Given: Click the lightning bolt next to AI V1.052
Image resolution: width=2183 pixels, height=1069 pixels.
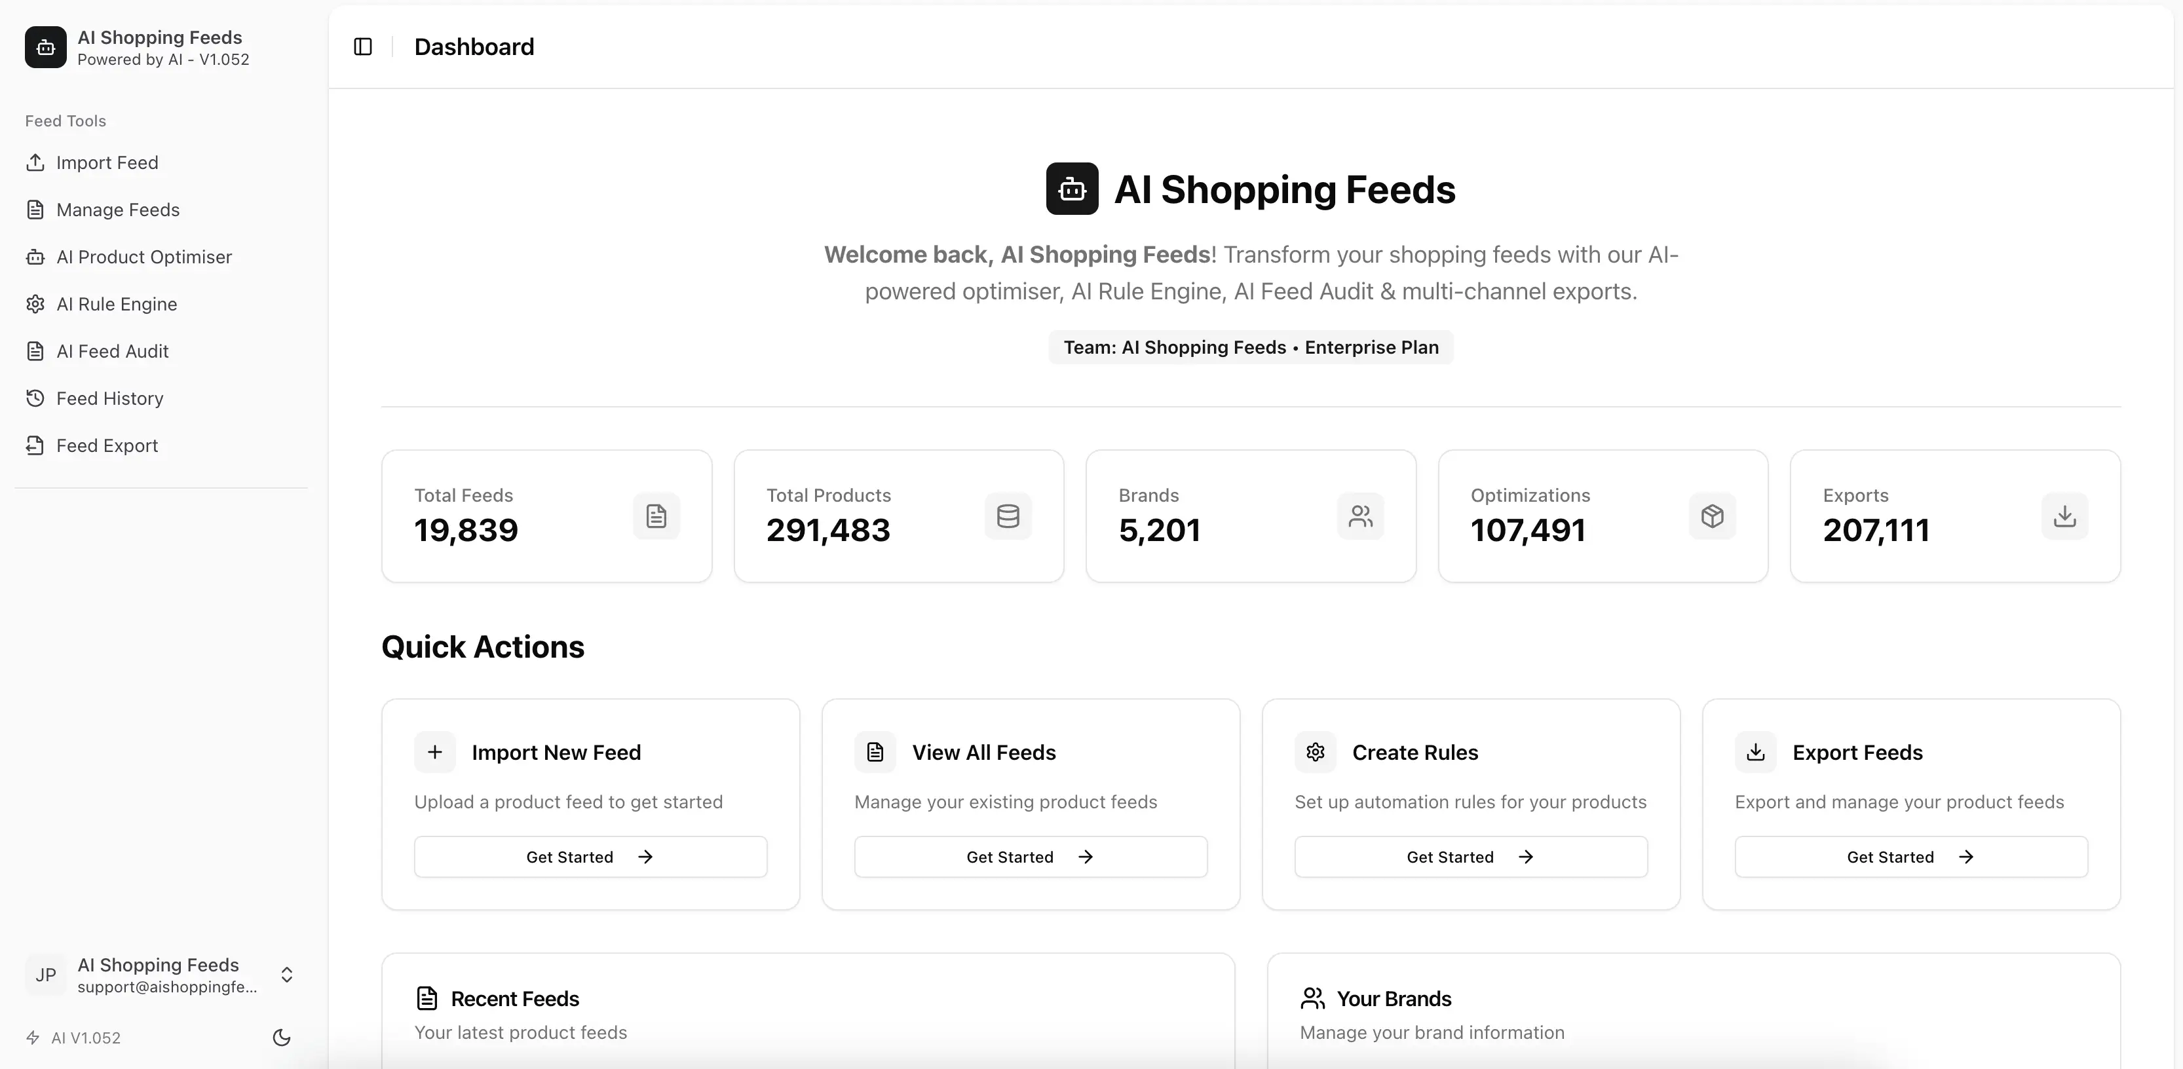Looking at the screenshot, I should pyautogui.click(x=32, y=1038).
